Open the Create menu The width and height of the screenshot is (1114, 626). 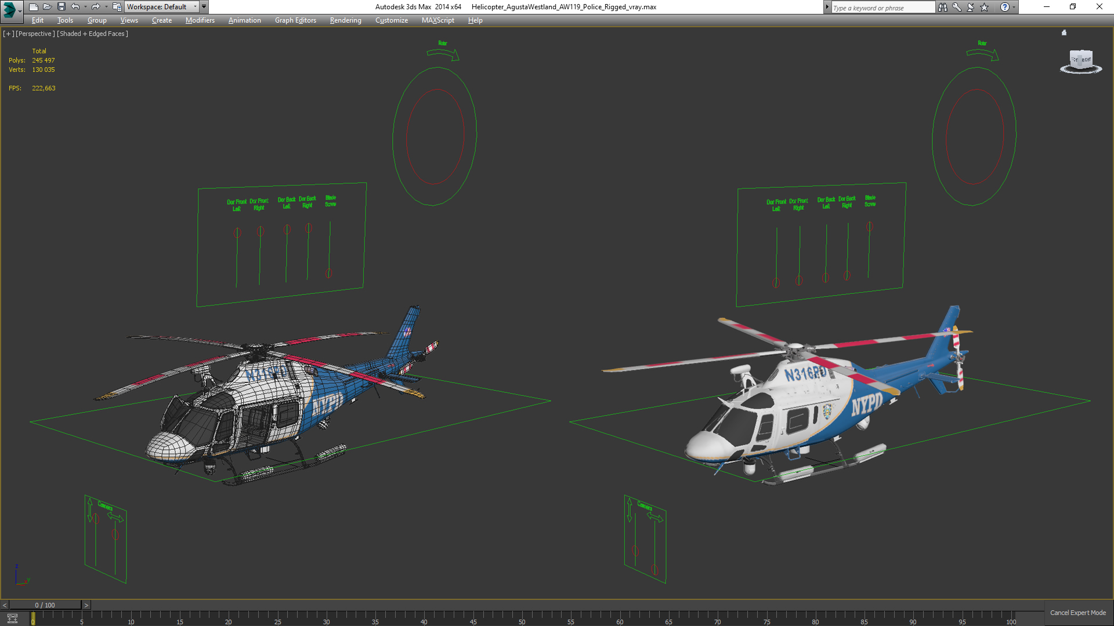[x=162, y=20]
